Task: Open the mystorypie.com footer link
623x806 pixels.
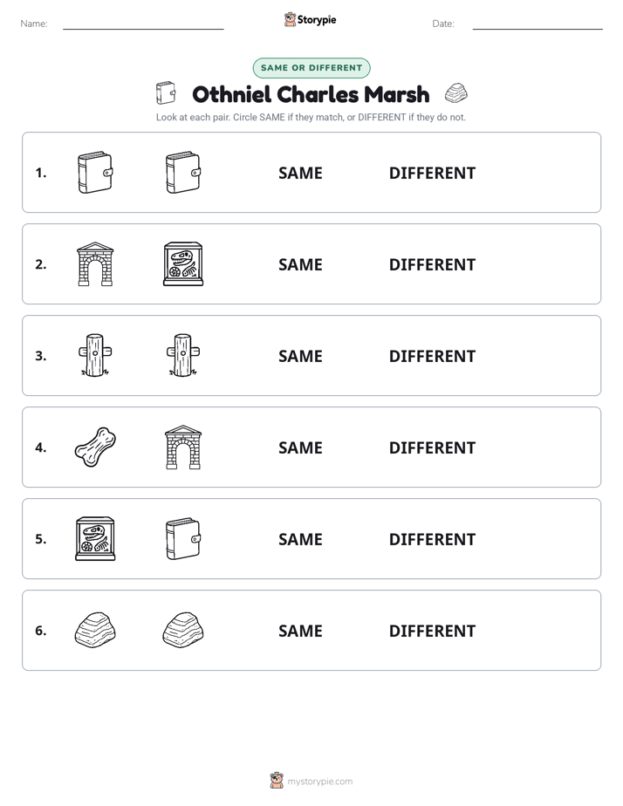Action: click(x=311, y=781)
